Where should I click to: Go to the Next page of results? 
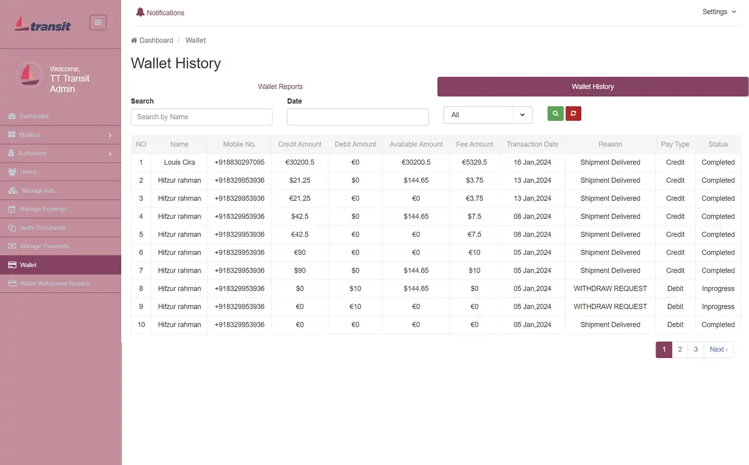tap(718, 349)
